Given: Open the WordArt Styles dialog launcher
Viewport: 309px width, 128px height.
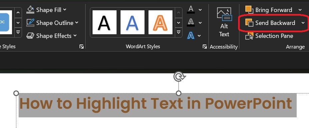Looking at the screenshot, I should click(x=205, y=47).
